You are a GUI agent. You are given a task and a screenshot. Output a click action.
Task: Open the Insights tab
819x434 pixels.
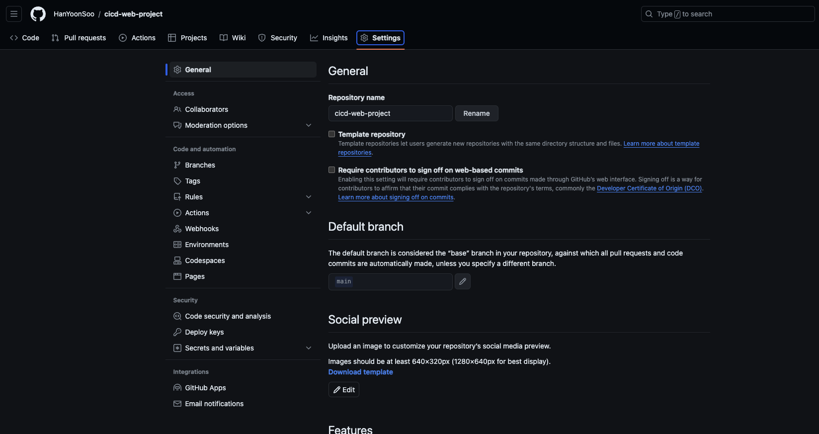click(x=328, y=38)
